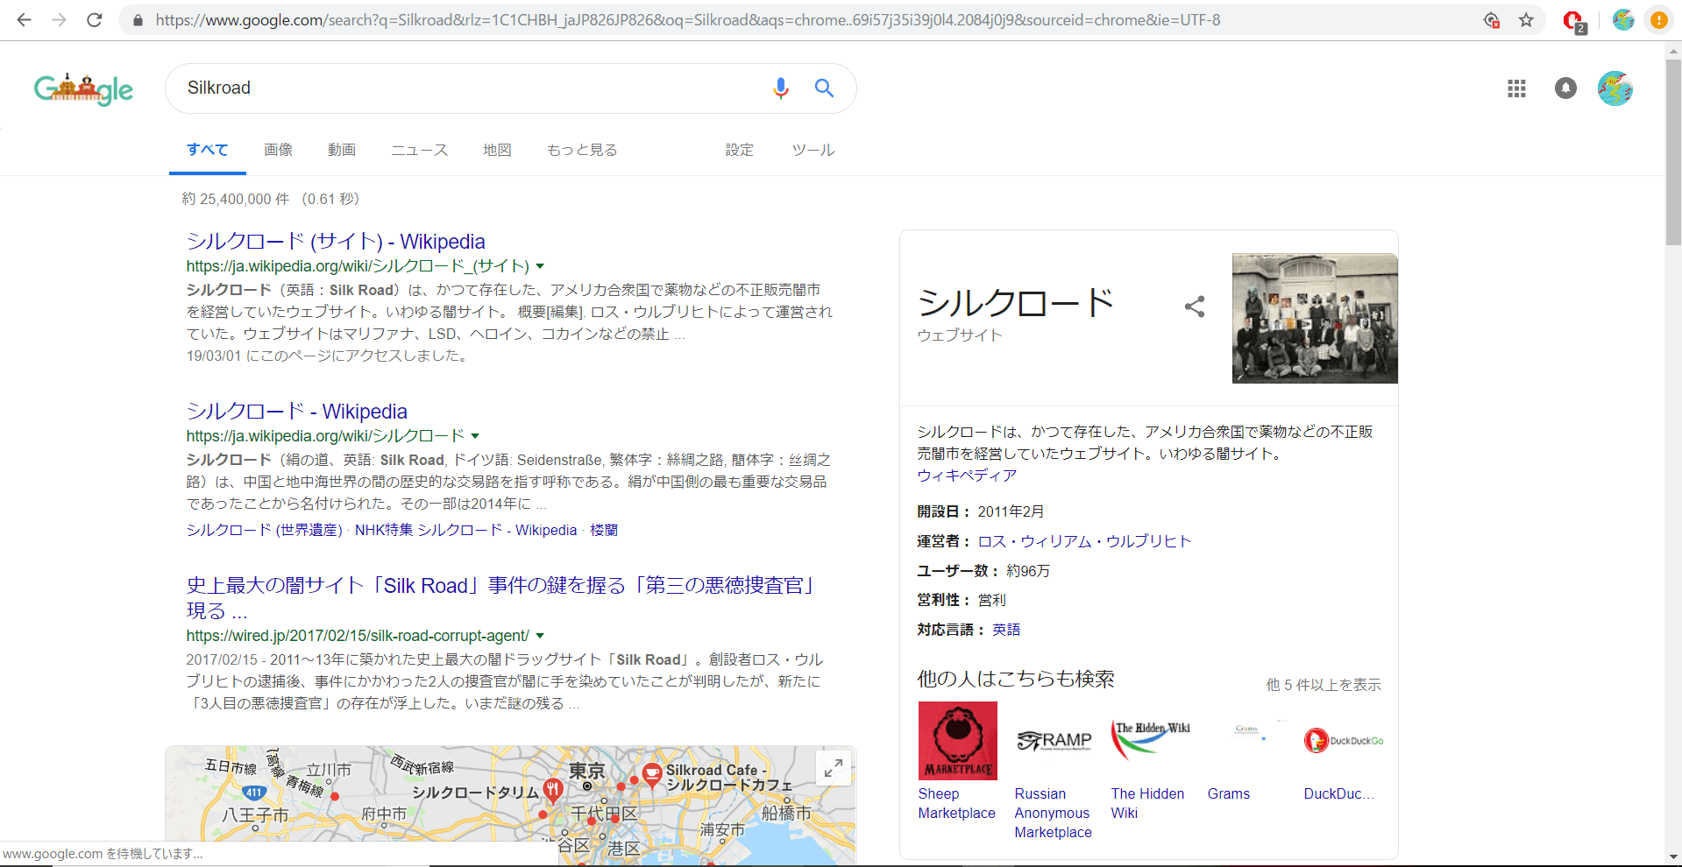Click the knowledge panel group photo
This screenshot has width=1682, height=867.
pos(1315,318)
